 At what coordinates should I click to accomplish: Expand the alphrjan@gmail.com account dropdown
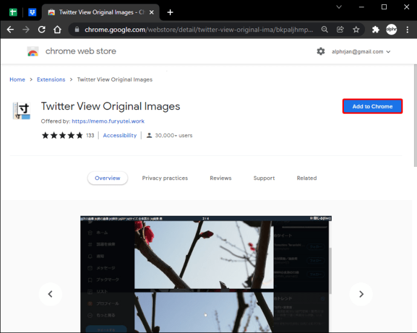coord(361,51)
